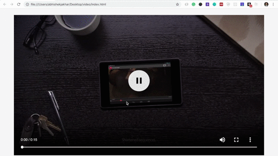Open the green Grammarly extension icon
This screenshot has width=278, height=156.
pos(193,4)
